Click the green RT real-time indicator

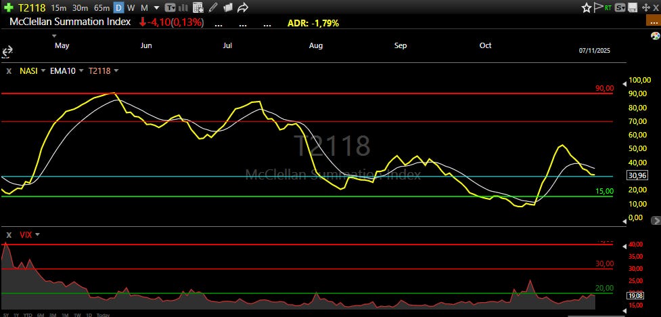coord(608,7)
